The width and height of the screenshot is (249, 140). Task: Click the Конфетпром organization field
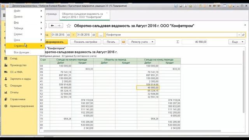click(x=171, y=35)
